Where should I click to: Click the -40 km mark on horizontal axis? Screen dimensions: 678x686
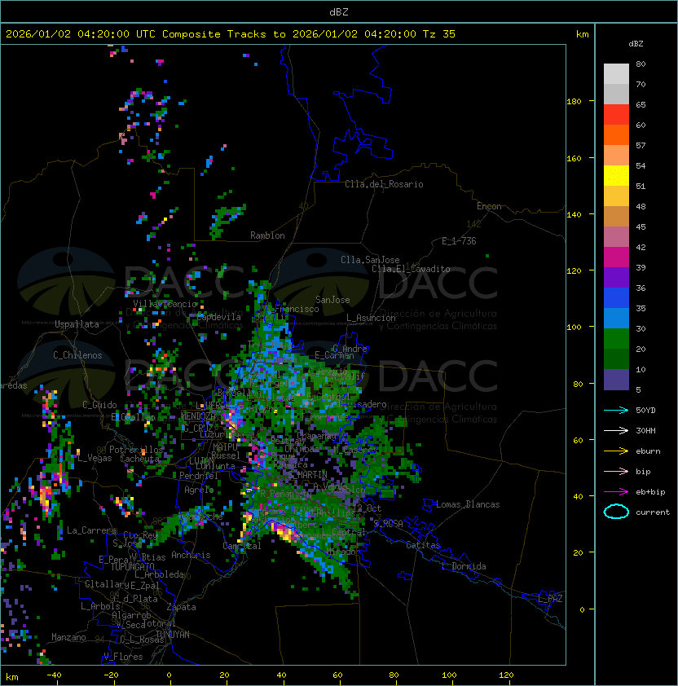pos(54,675)
